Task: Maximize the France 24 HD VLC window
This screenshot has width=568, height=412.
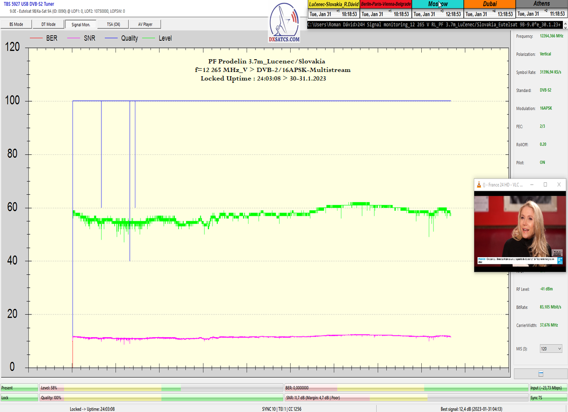Action: click(545, 184)
